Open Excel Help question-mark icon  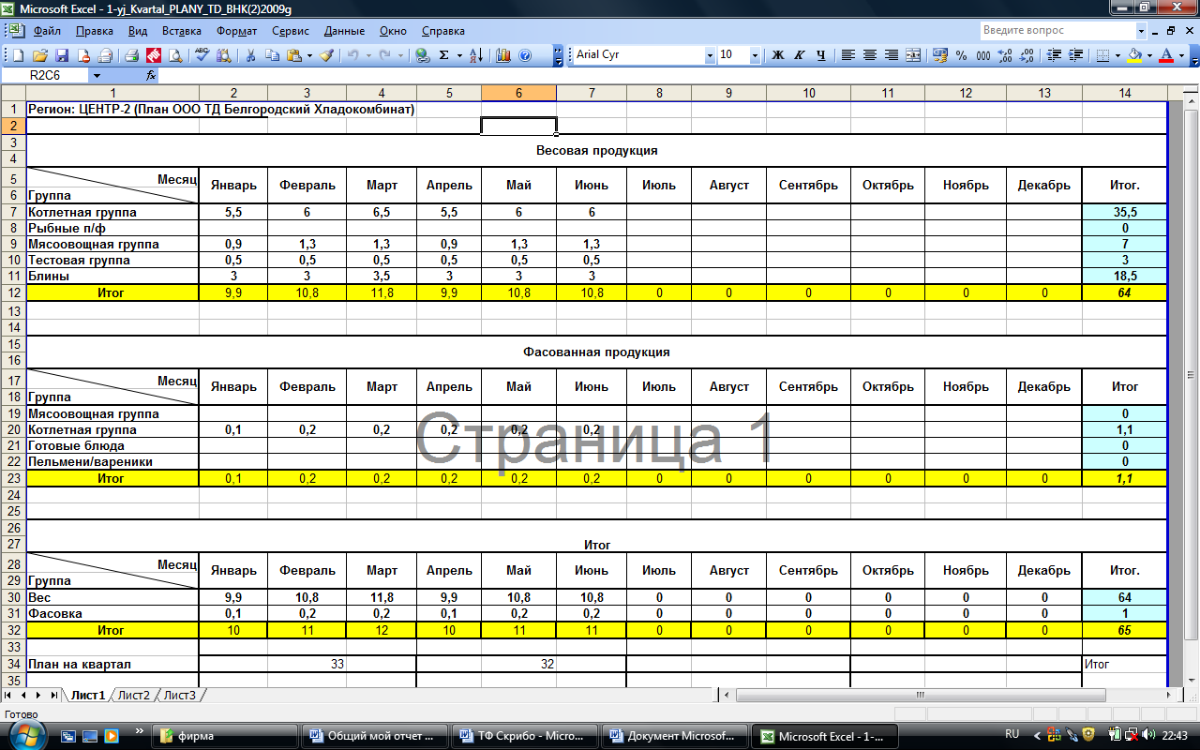click(x=525, y=55)
